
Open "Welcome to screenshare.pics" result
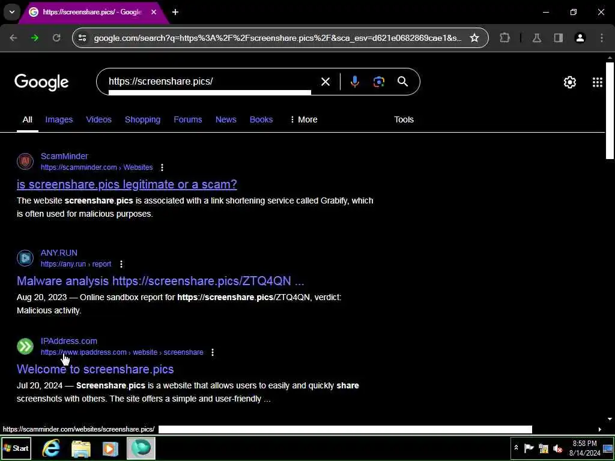pyautogui.click(x=95, y=369)
